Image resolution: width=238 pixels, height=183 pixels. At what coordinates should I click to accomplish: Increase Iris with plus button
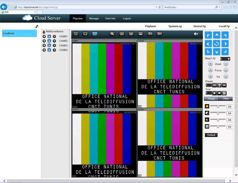coord(210,76)
